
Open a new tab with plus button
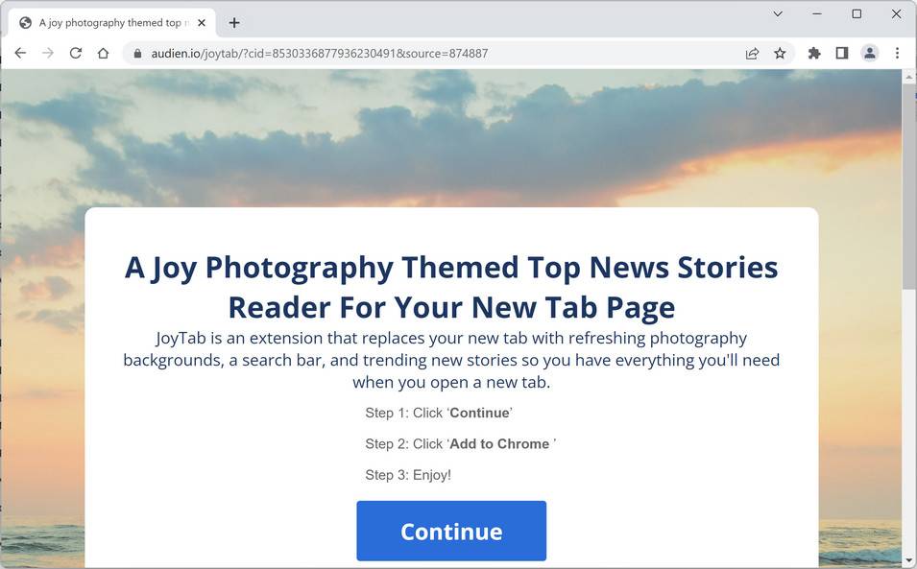pyautogui.click(x=234, y=23)
